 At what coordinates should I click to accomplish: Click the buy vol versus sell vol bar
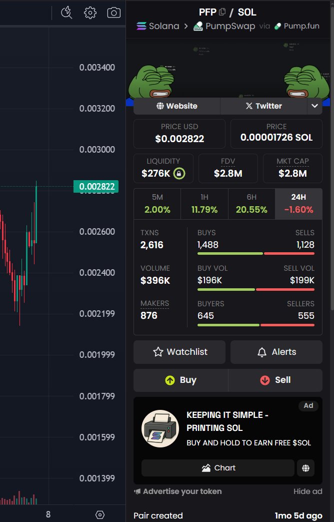(x=256, y=290)
